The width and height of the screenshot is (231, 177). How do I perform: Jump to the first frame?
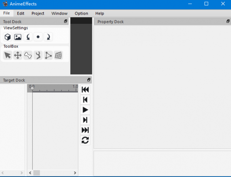[85, 89]
